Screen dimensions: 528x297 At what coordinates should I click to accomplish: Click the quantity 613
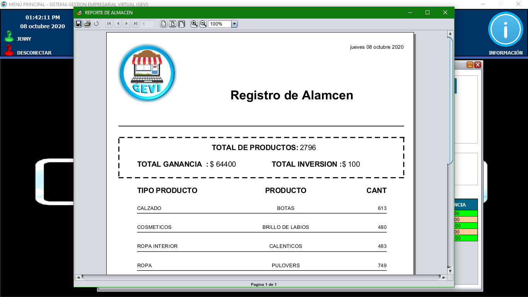pos(382,208)
